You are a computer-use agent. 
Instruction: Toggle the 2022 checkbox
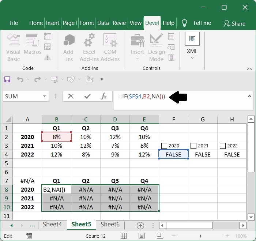pos(223,146)
